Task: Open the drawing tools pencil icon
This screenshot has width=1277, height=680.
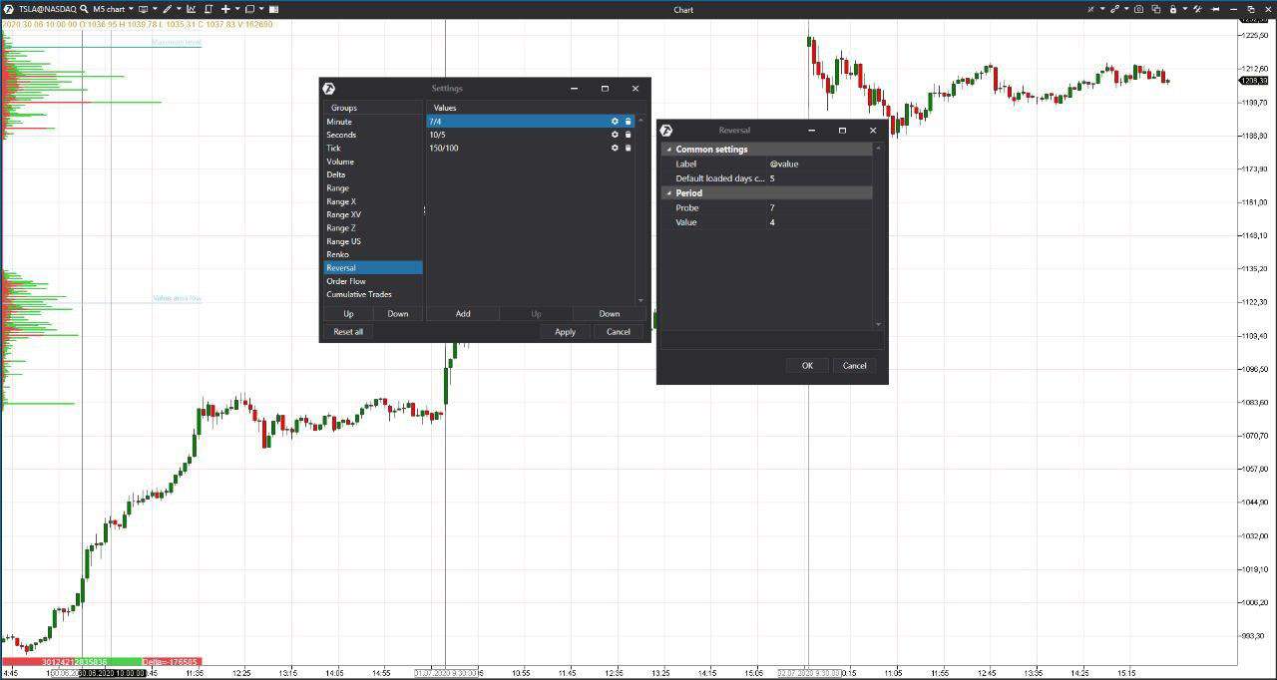Action: 167,9
